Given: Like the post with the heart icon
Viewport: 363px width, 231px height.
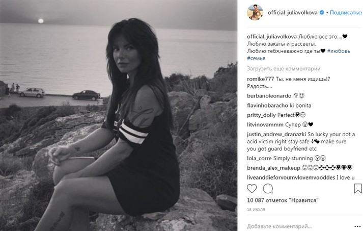Looking at the screenshot, I should coord(252,189).
